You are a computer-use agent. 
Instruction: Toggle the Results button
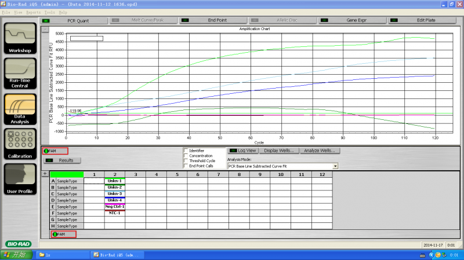[x=62, y=160]
